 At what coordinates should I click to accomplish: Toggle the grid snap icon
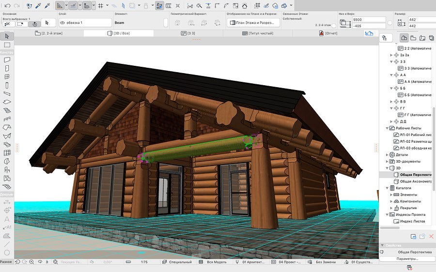[100, 6]
